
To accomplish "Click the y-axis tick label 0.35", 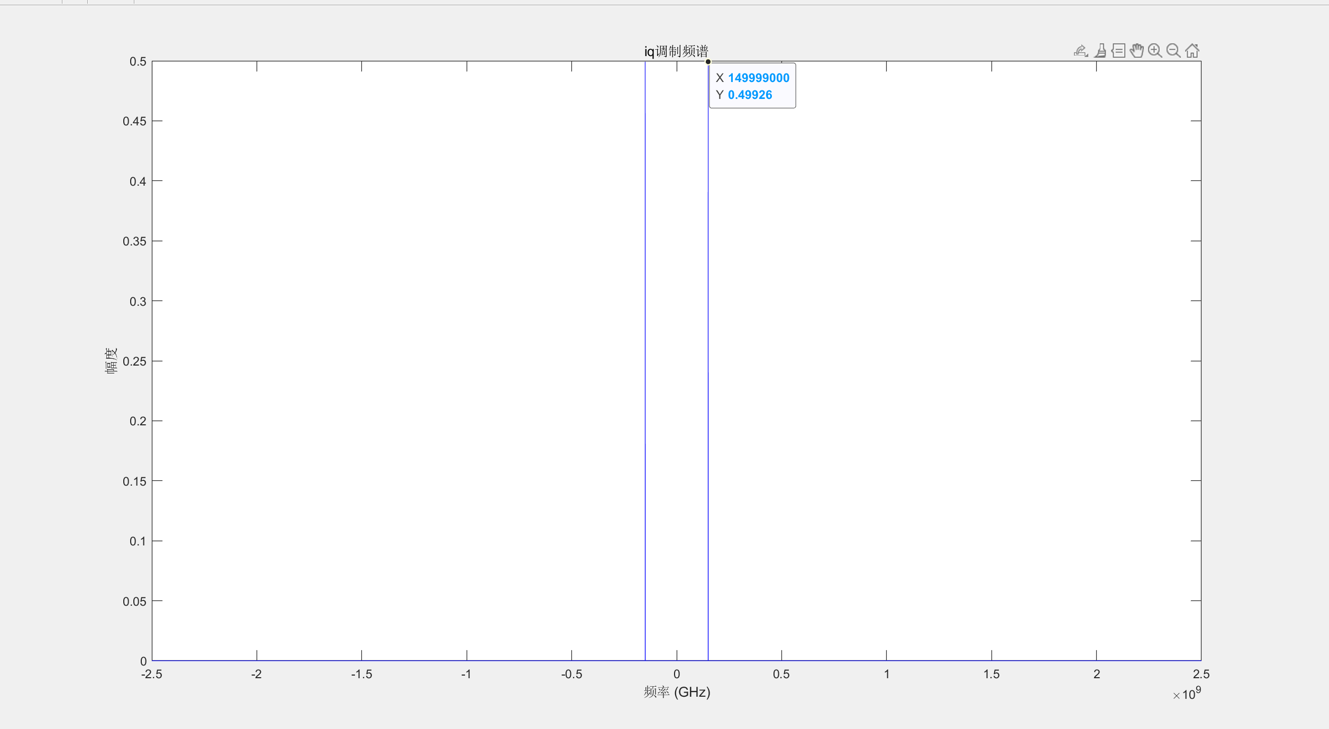I will click(134, 241).
